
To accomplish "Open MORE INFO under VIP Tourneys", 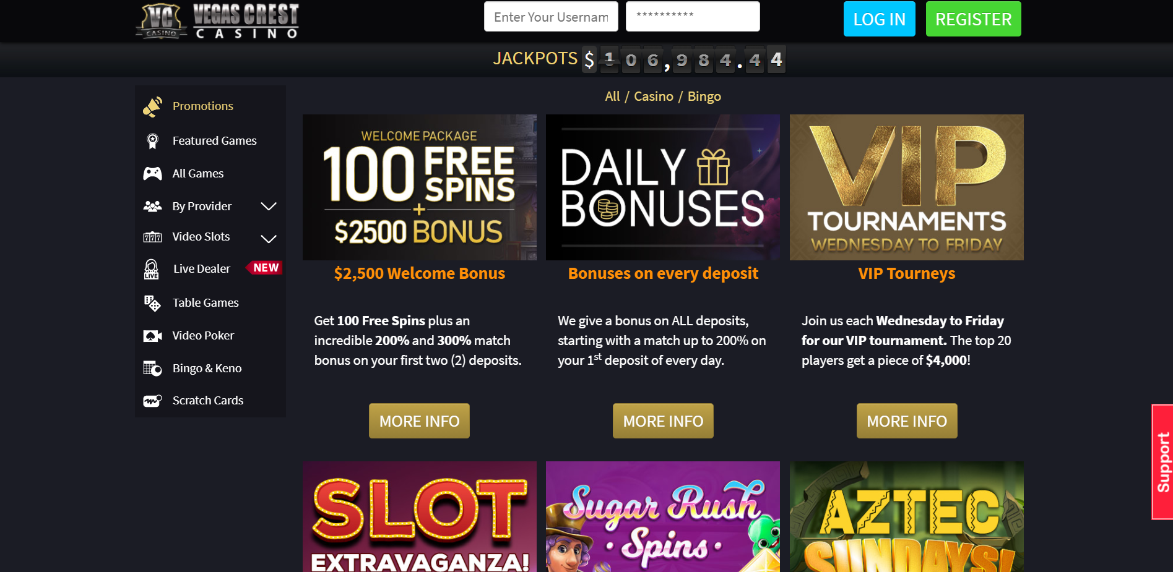I will 907,421.
